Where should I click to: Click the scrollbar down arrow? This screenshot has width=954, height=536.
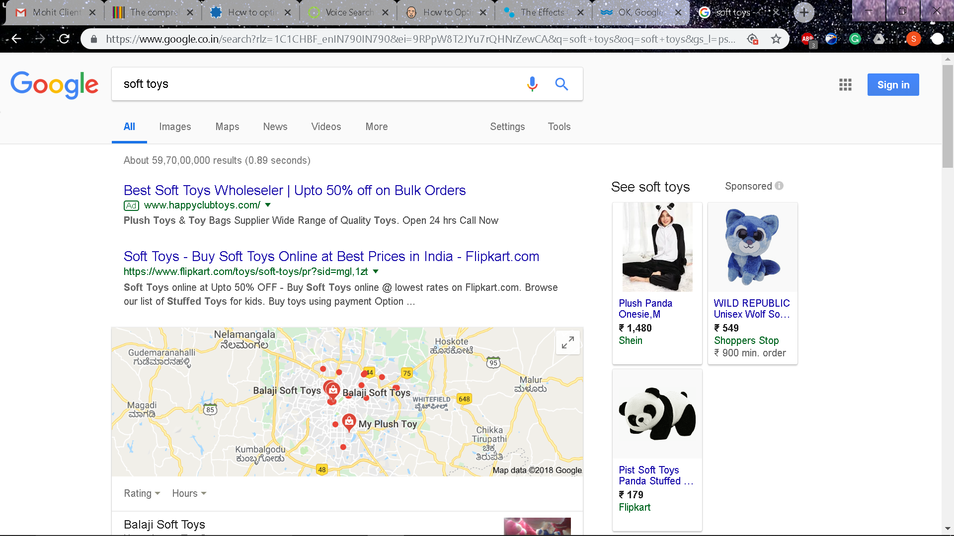[x=948, y=529]
